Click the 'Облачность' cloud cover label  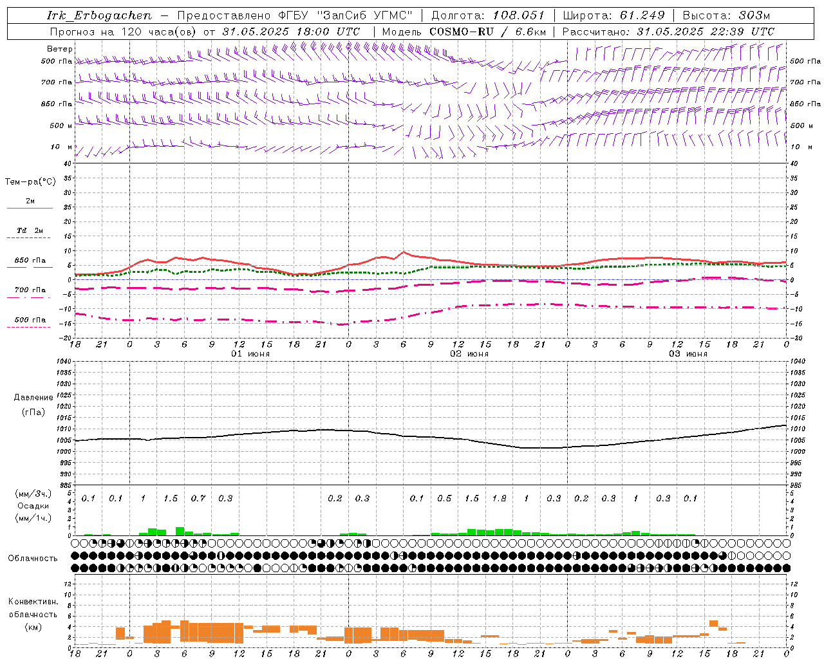(x=33, y=558)
